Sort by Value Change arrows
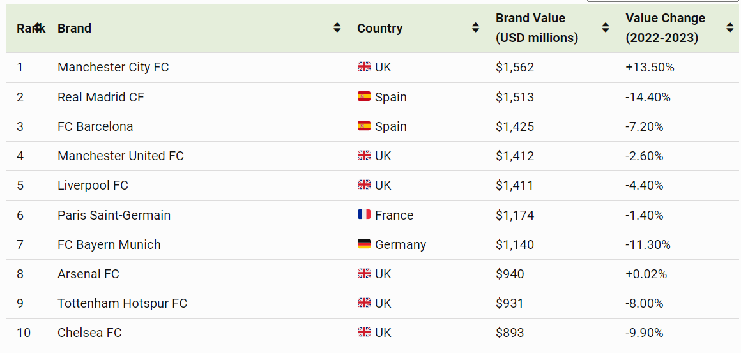The image size is (741, 353). [730, 27]
